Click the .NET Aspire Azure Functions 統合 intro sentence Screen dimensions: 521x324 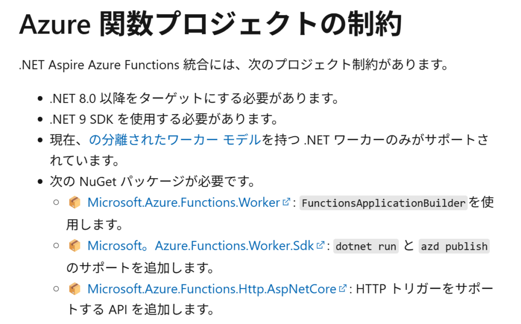click(x=234, y=64)
